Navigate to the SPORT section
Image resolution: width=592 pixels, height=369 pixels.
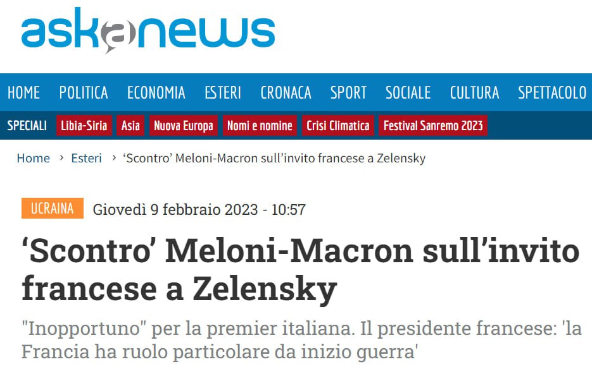pyautogui.click(x=348, y=93)
